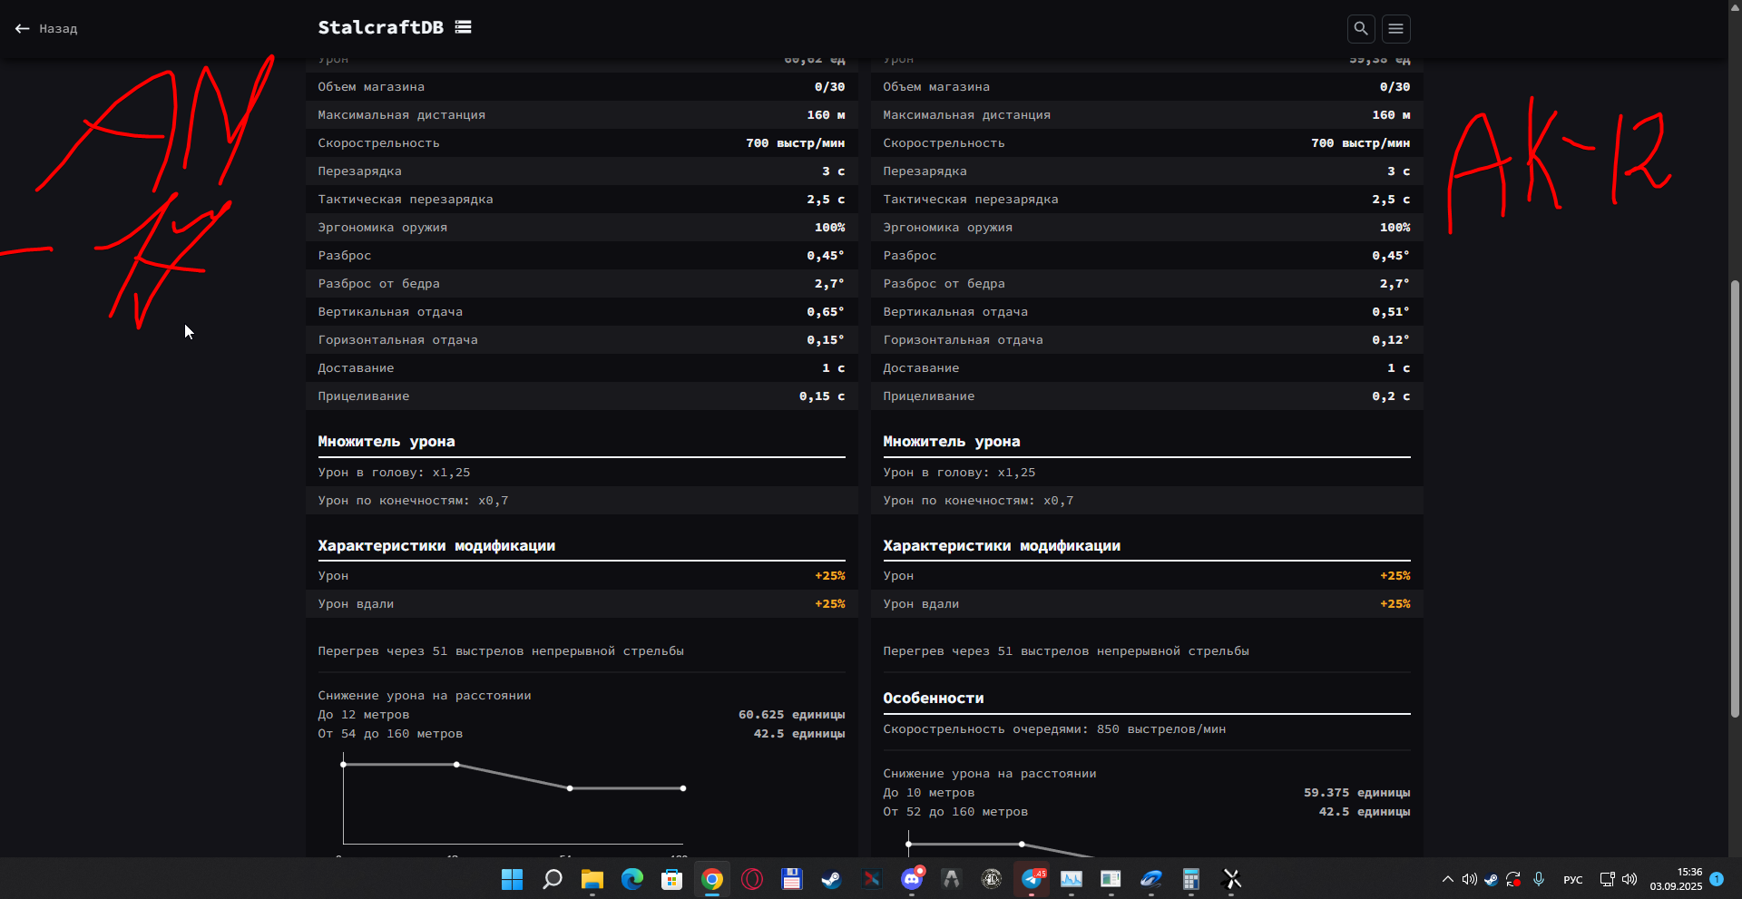This screenshot has height=899, width=1742.
Task: Click the 'До 10 метров' range label
Action: pyautogui.click(x=929, y=793)
